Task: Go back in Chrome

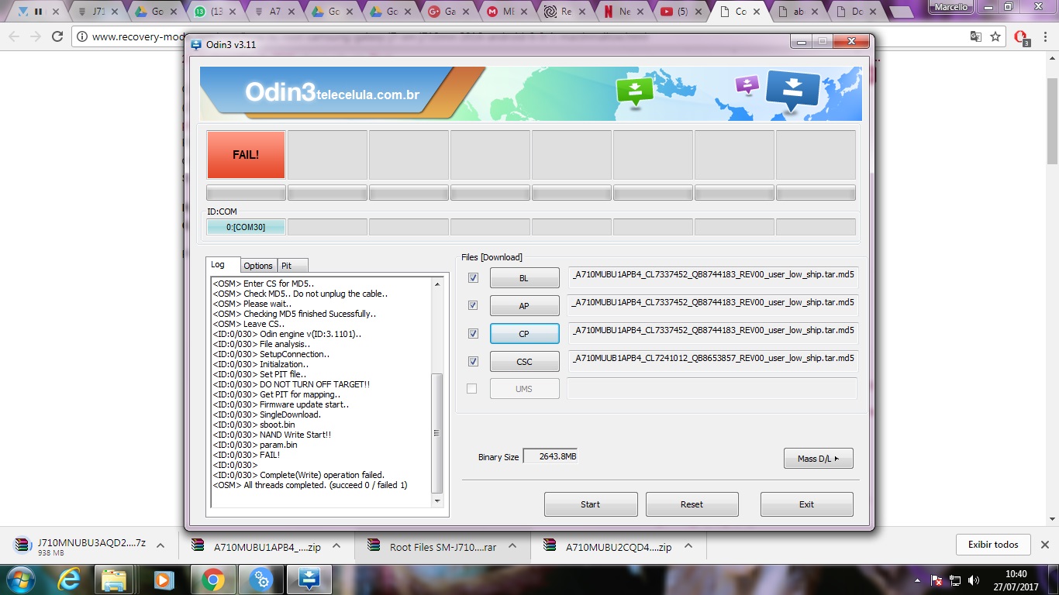Action: (14, 36)
